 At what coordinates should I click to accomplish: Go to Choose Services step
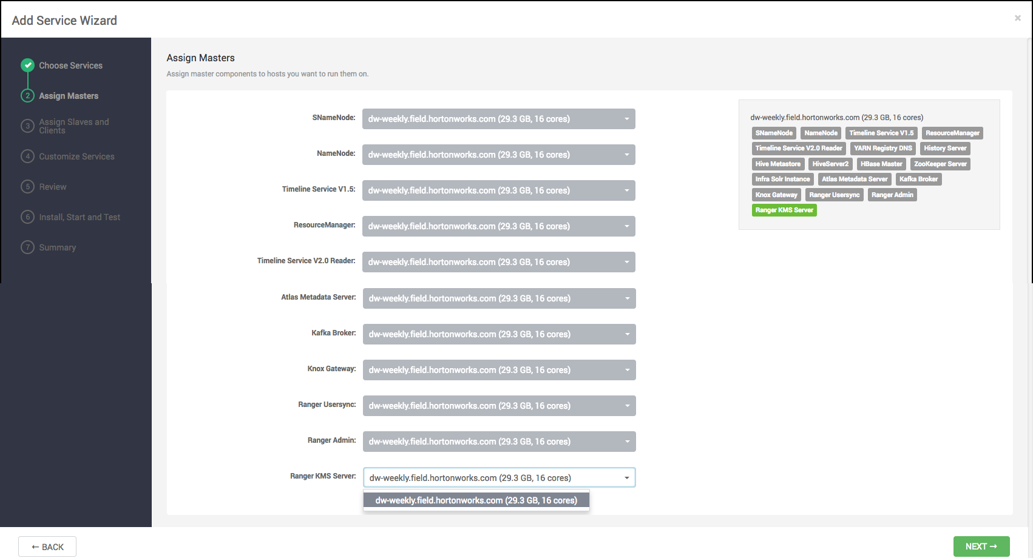[71, 66]
